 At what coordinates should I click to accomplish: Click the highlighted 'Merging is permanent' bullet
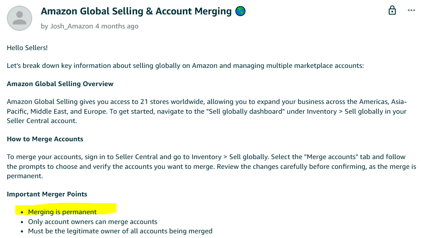click(x=62, y=212)
